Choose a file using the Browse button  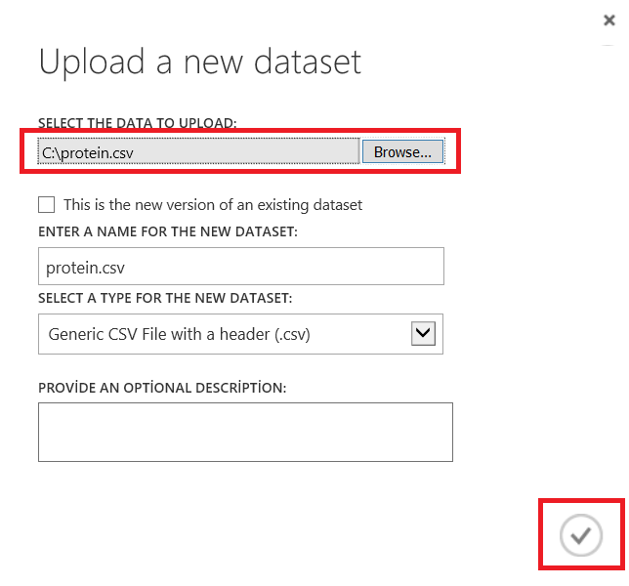click(402, 152)
